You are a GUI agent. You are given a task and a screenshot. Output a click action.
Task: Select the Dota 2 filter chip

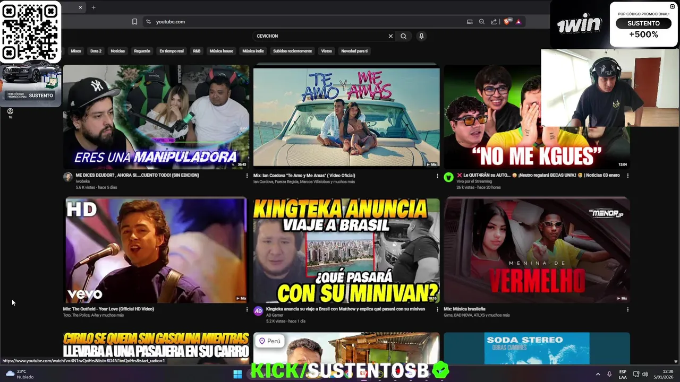pyautogui.click(x=96, y=51)
